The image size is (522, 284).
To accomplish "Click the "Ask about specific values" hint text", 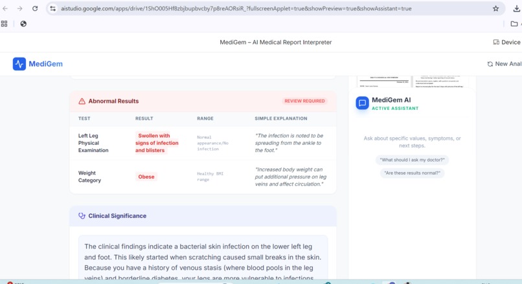I will pos(412,142).
